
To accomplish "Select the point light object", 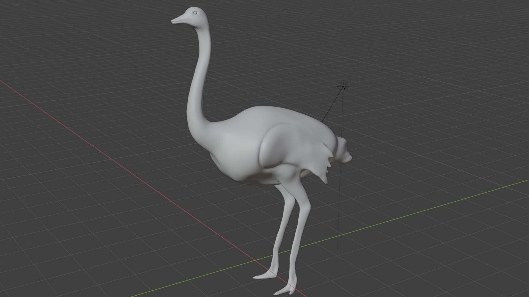I will tap(343, 87).
